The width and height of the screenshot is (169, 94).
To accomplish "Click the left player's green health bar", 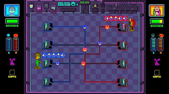I will point(12,21).
